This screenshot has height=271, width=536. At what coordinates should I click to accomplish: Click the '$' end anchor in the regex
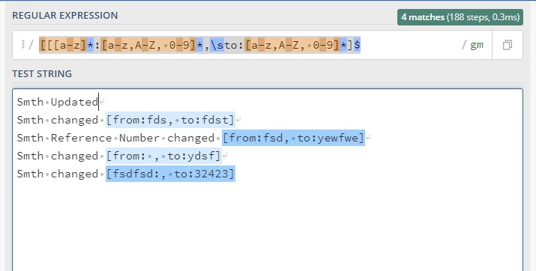pyautogui.click(x=357, y=45)
